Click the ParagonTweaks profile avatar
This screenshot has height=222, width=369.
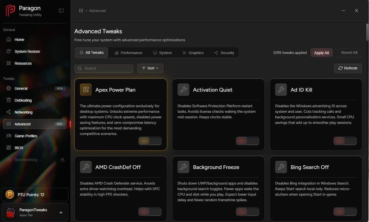coord(10,212)
